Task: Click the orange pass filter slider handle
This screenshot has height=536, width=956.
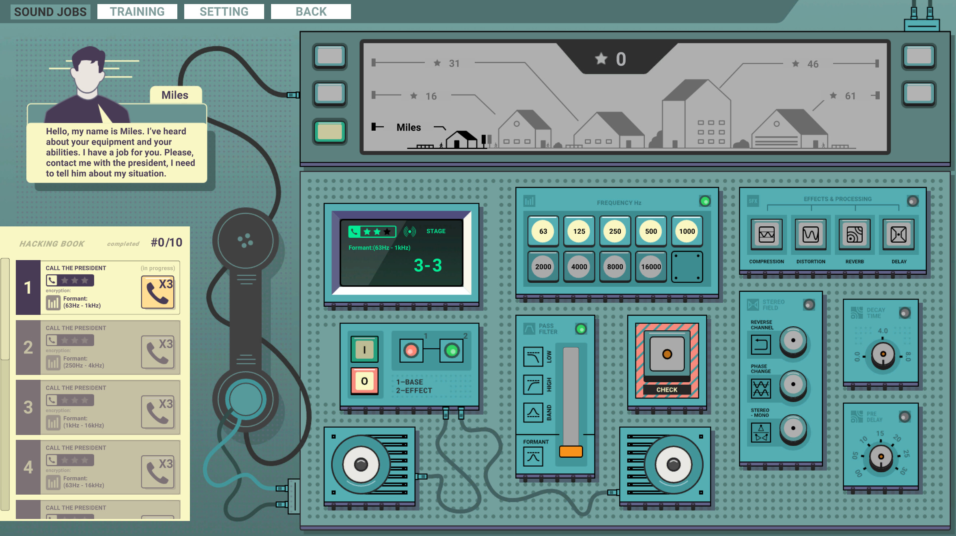Action: pyautogui.click(x=571, y=452)
